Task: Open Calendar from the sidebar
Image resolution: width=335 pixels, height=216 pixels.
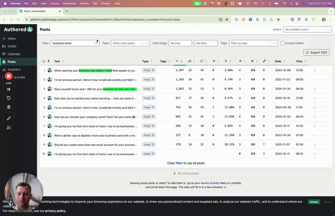Action: [x=14, y=54]
